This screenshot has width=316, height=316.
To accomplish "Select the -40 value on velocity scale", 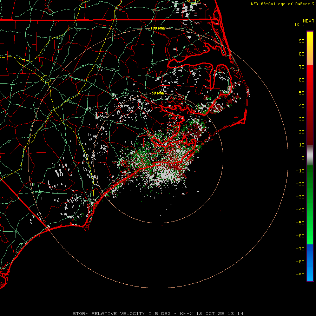I will point(300,210).
